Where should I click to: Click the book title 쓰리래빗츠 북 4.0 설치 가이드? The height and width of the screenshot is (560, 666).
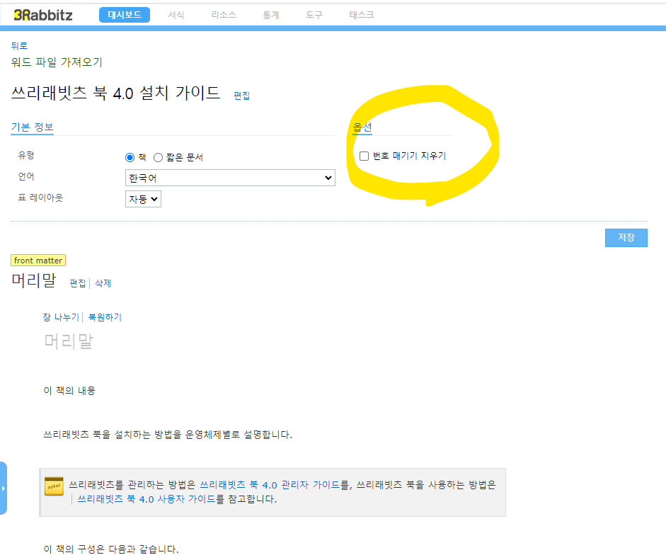click(115, 93)
